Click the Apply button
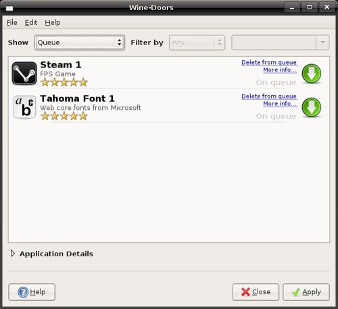Screen dimensions: 338x309 point(306,292)
